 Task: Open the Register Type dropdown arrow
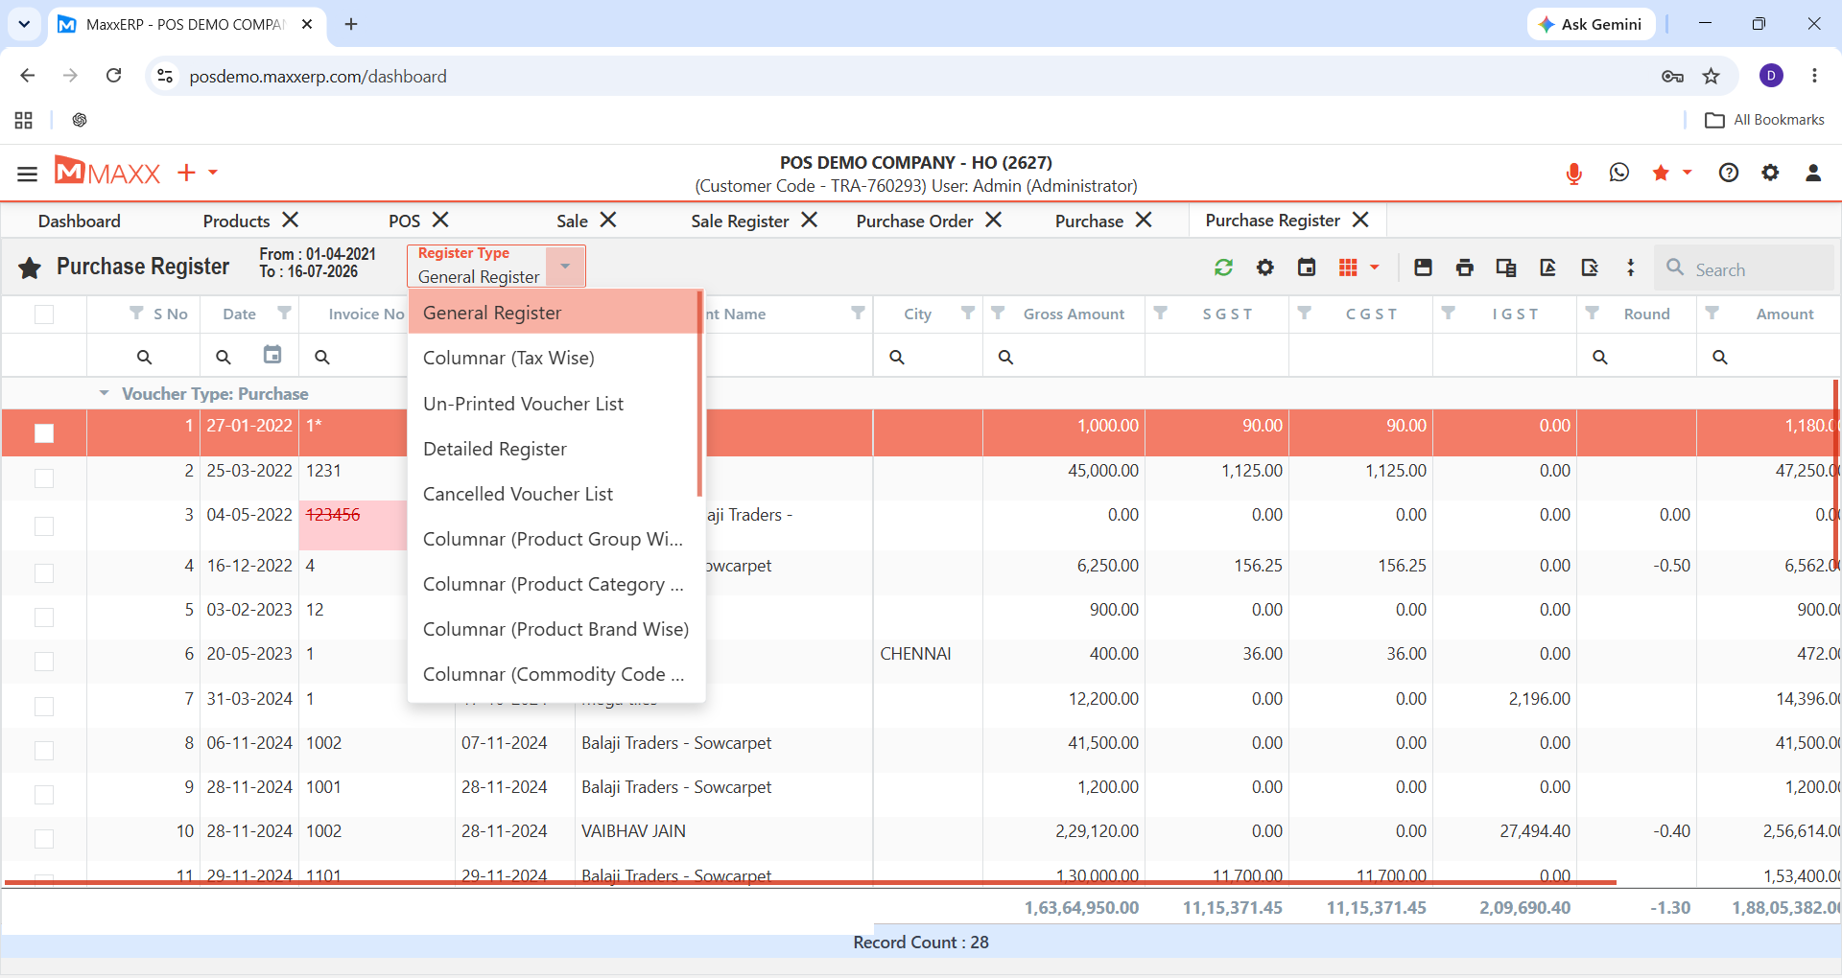tap(565, 267)
